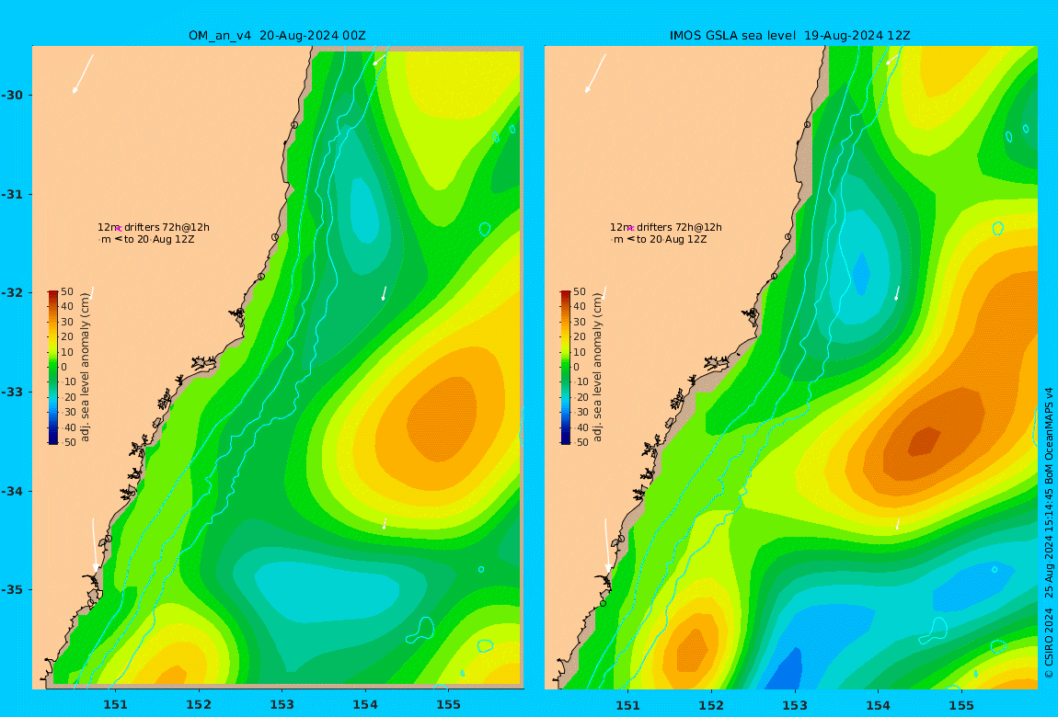Click longitude 154 under the right map
Image resolution: width=1058 pixels, height=717 pixels.
point(878,705)
